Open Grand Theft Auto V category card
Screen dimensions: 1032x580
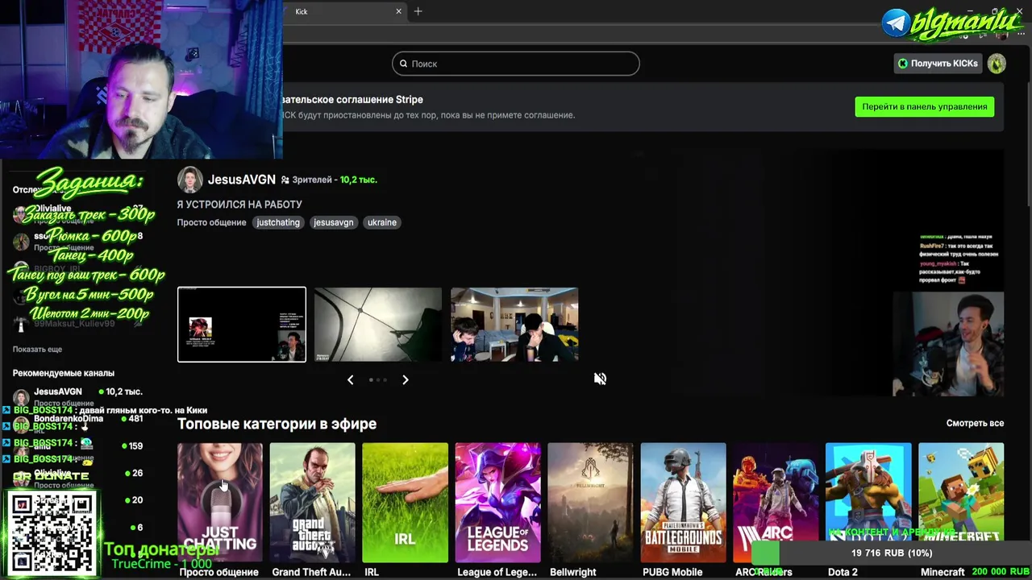(313, 503)
